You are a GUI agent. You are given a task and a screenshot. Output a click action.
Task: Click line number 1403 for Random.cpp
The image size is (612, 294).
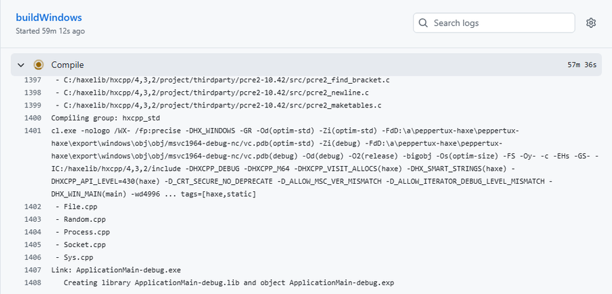pyautogui.click(x=32, y=219)
